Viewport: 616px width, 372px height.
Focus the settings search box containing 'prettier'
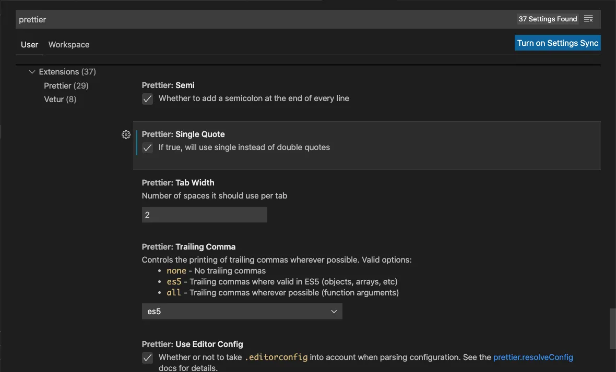tap(261, 19)
